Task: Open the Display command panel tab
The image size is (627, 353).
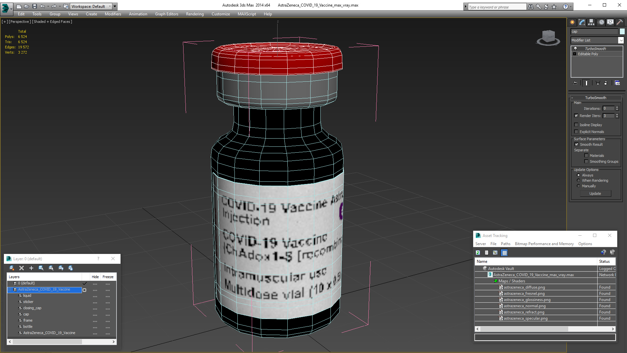Action: (610, 22)
